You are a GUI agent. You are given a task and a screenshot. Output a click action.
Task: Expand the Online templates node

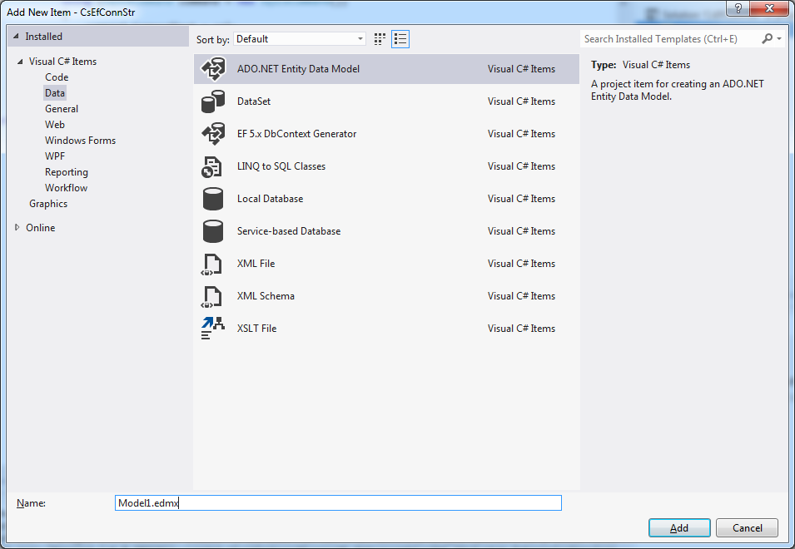[17, 227]
